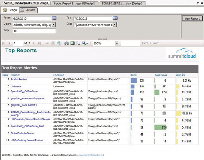Stop report rendering

(53, 43)
